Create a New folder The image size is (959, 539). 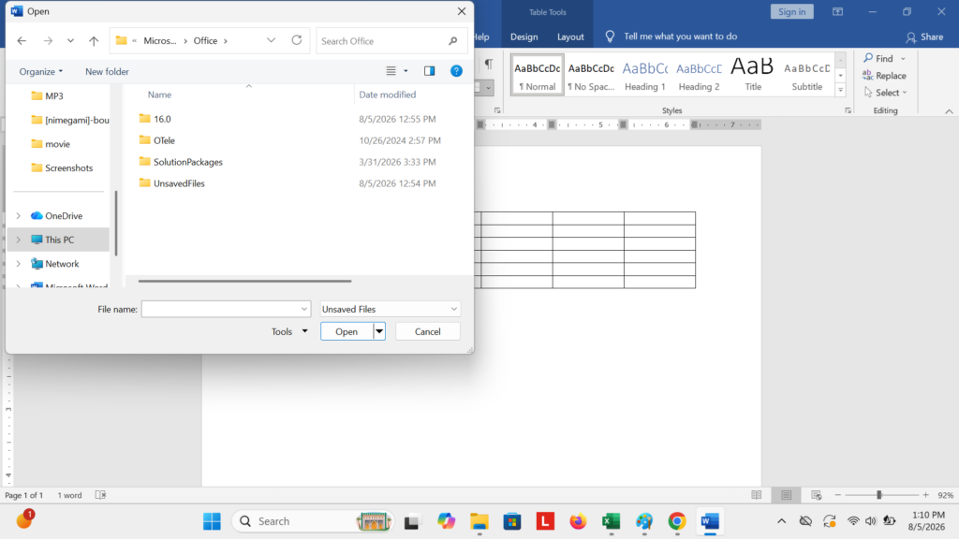[x=107, y=71]
